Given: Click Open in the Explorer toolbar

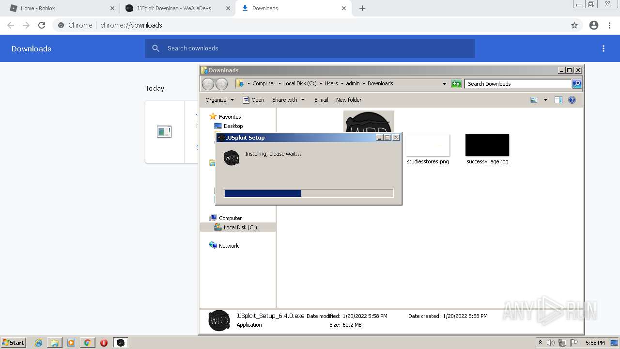Looking at the screenshot, I should tap(253, 100).
